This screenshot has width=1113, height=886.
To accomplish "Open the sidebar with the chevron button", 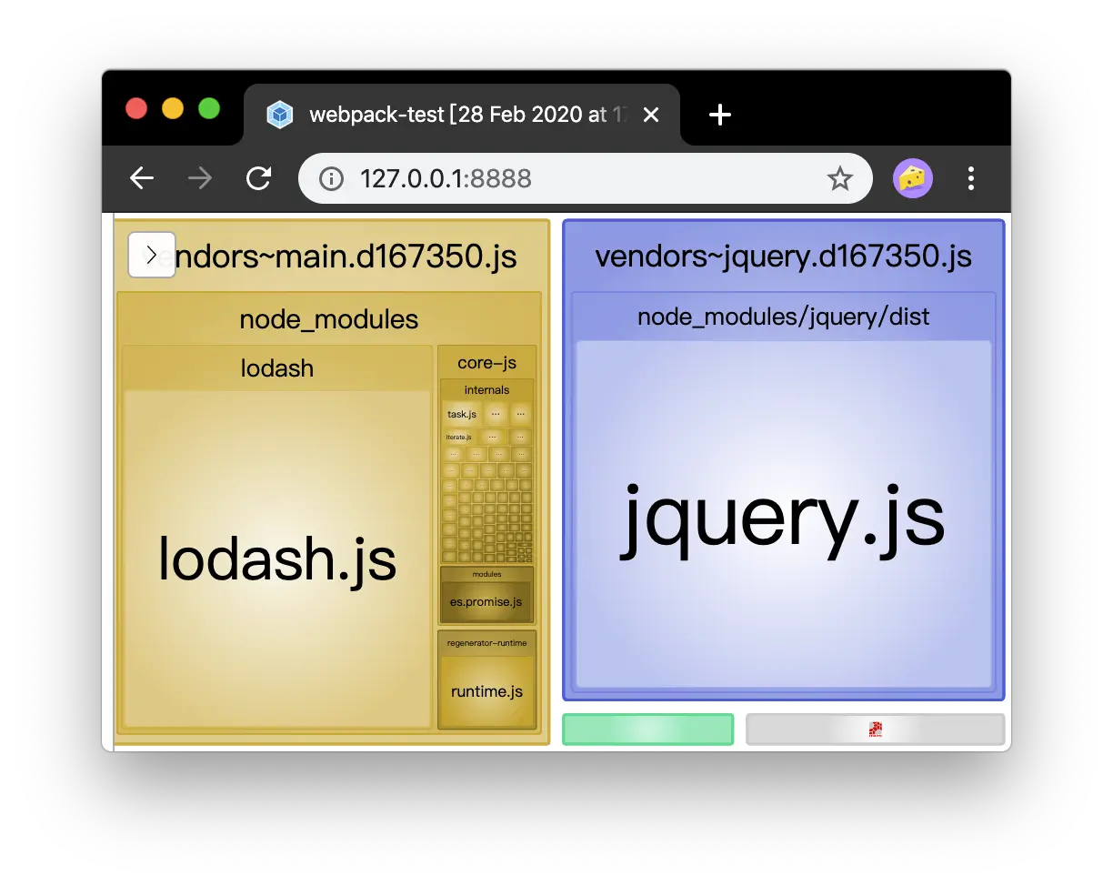I will 152,255.
